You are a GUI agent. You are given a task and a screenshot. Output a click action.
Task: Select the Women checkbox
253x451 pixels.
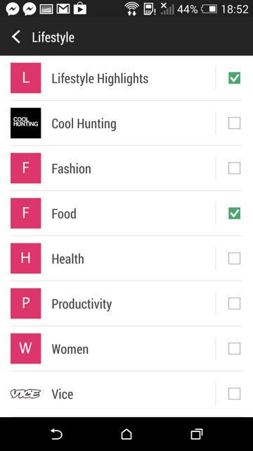(234, 349)
